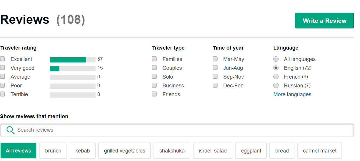Filter reviews by brunch tag

coord(53,151)
